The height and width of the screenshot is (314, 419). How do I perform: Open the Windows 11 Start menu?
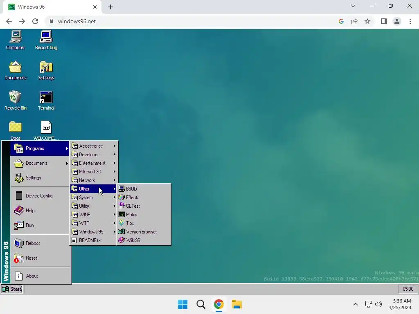pos(183,304)
